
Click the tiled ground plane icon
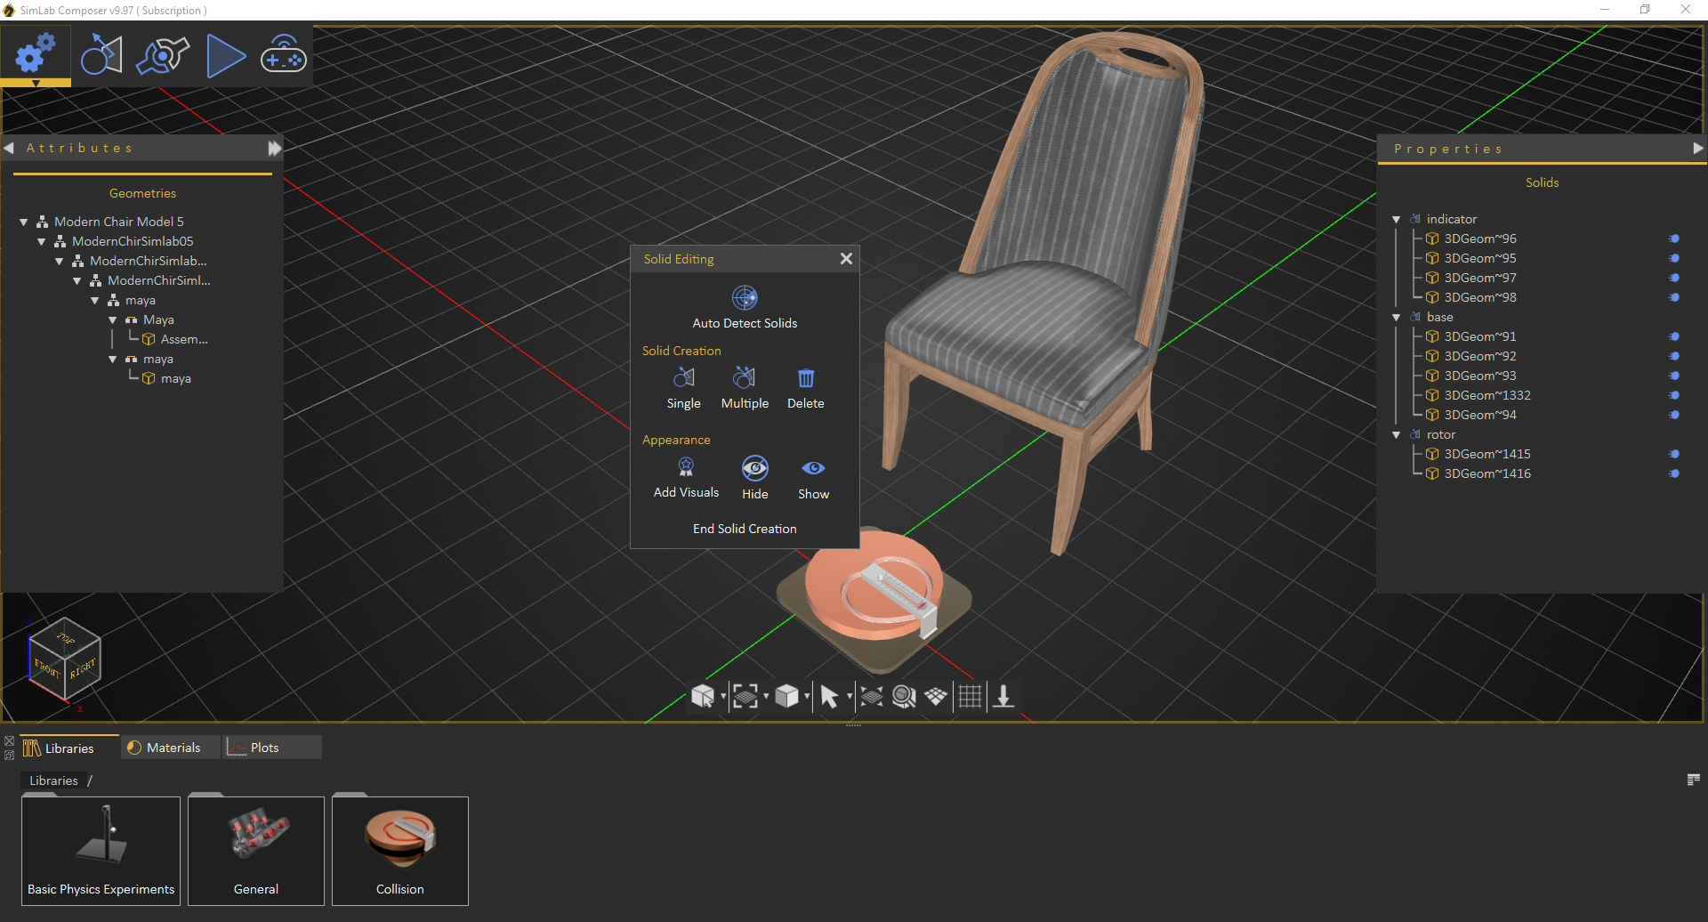pyautogui.click(x=936, y=696)
